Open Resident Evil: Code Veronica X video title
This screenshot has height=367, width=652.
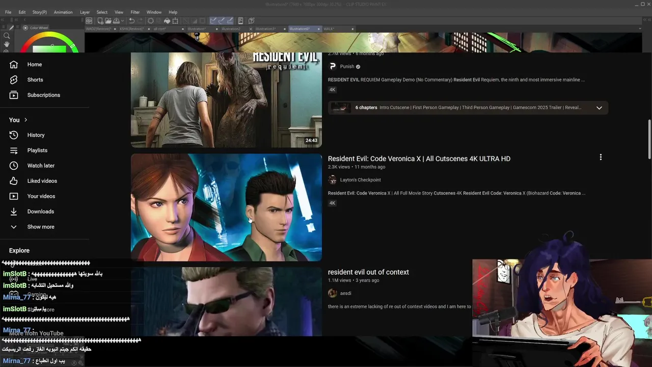coord(419,159)
